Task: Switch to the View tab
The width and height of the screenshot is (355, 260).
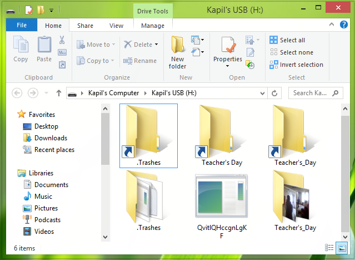Action: click(x=116, y=26)
